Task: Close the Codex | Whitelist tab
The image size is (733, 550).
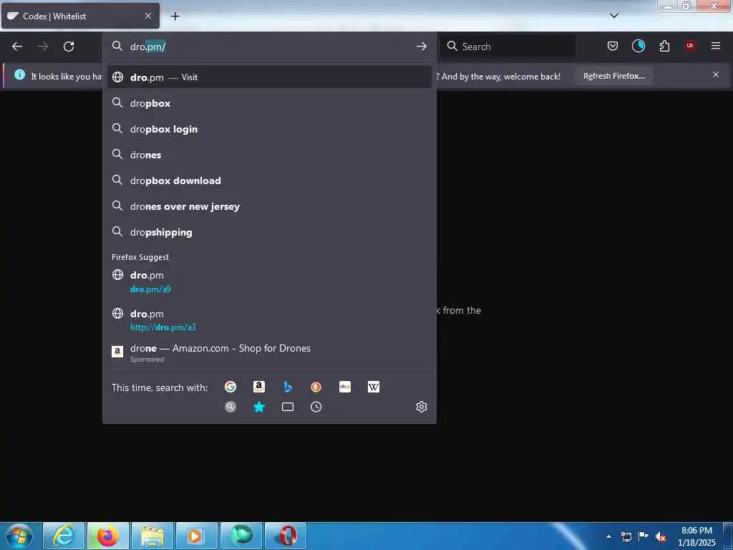Action: pos(148,16)
